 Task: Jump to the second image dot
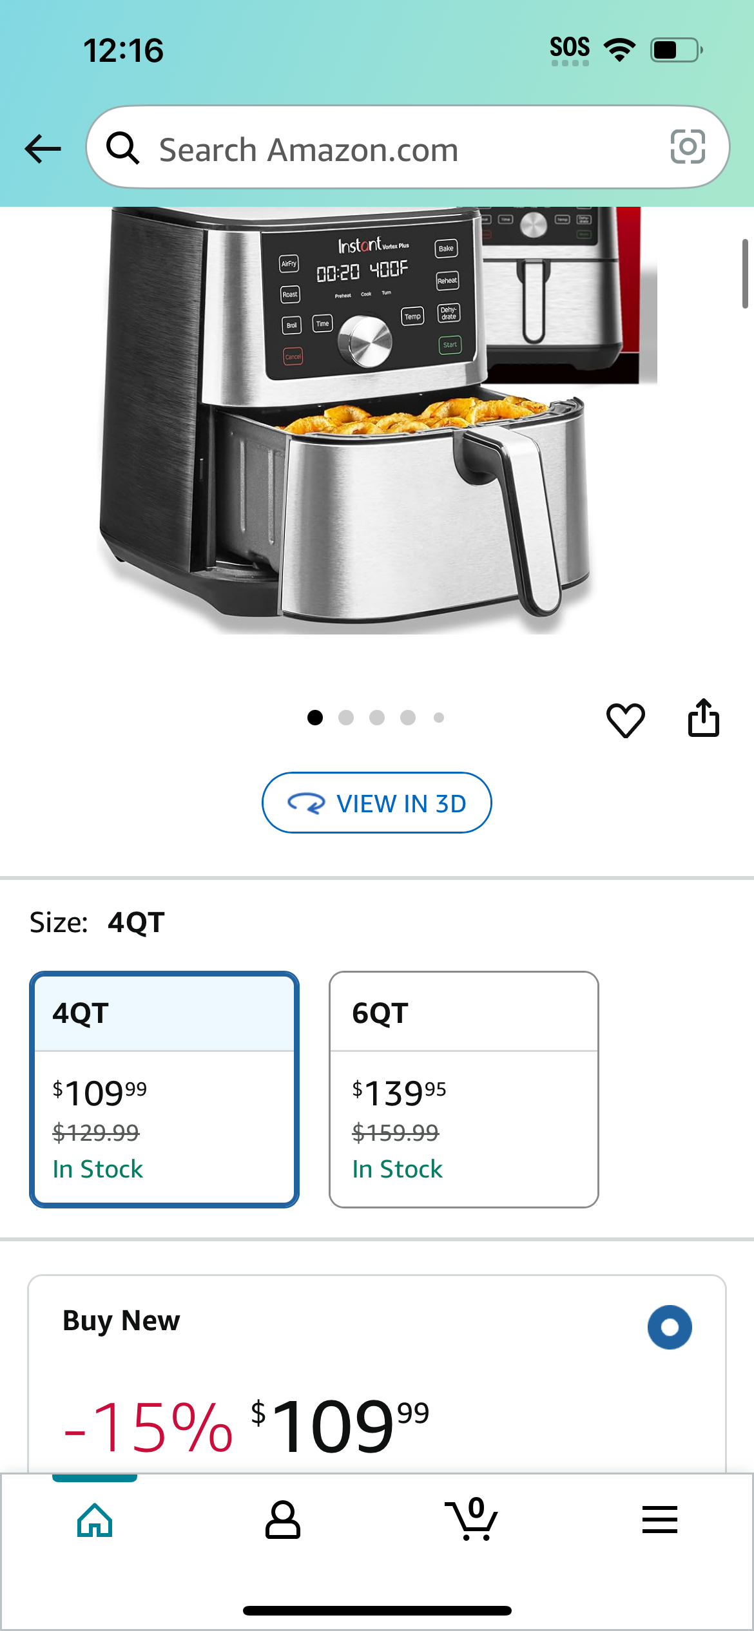346,718
